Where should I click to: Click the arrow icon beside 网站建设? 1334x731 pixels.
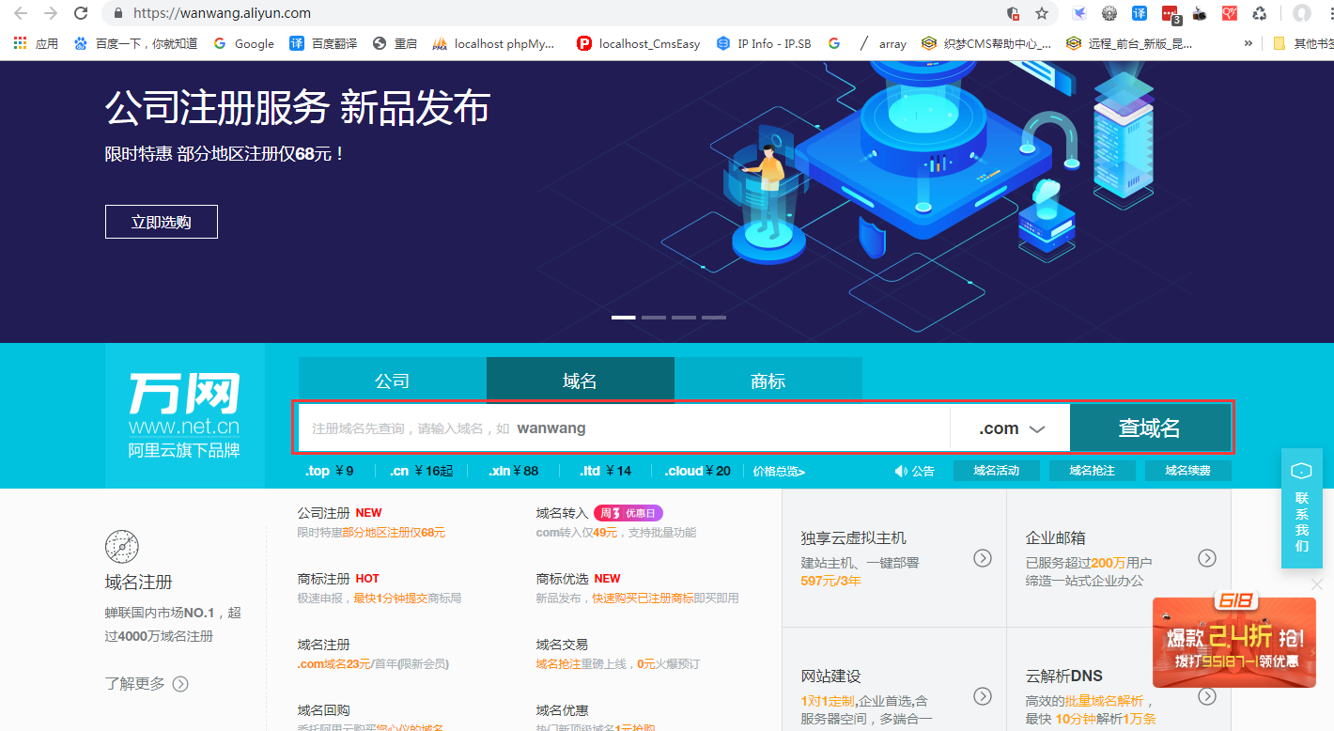pyautogui.click(x=983, y=696)
